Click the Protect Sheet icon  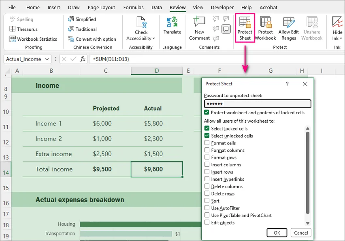[x=245, y=22]
